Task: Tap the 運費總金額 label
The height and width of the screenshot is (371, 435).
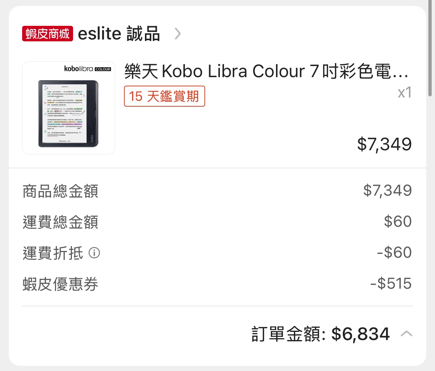Action: click(61, 223)
